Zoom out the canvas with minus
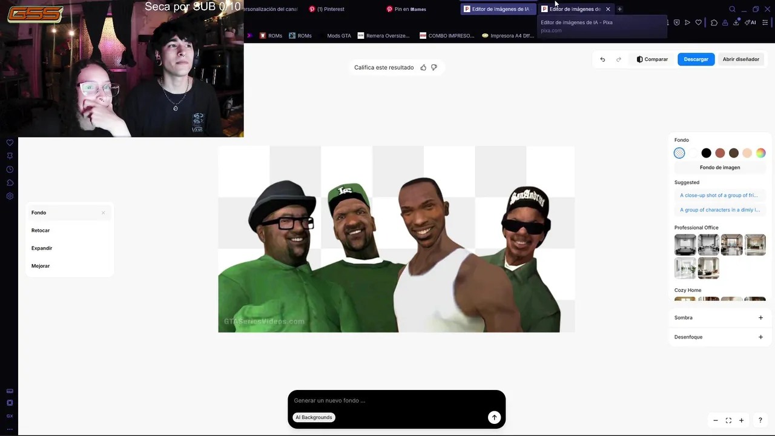The width and height of the screenshot is (775, 436). click(716, 420)
